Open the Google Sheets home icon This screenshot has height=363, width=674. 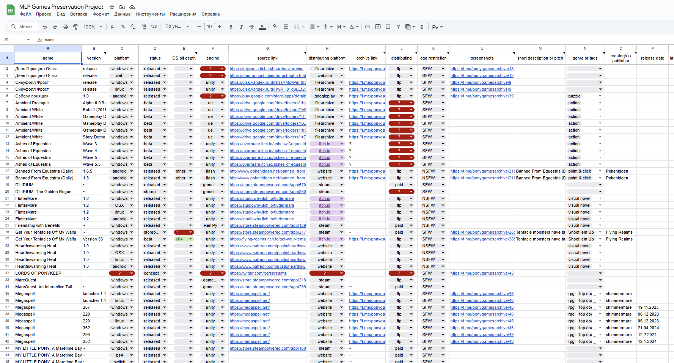coord(11,10)
